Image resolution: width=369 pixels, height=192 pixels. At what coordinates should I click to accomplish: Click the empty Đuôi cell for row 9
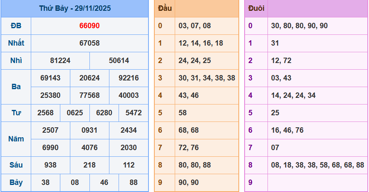tap(317, 182)
